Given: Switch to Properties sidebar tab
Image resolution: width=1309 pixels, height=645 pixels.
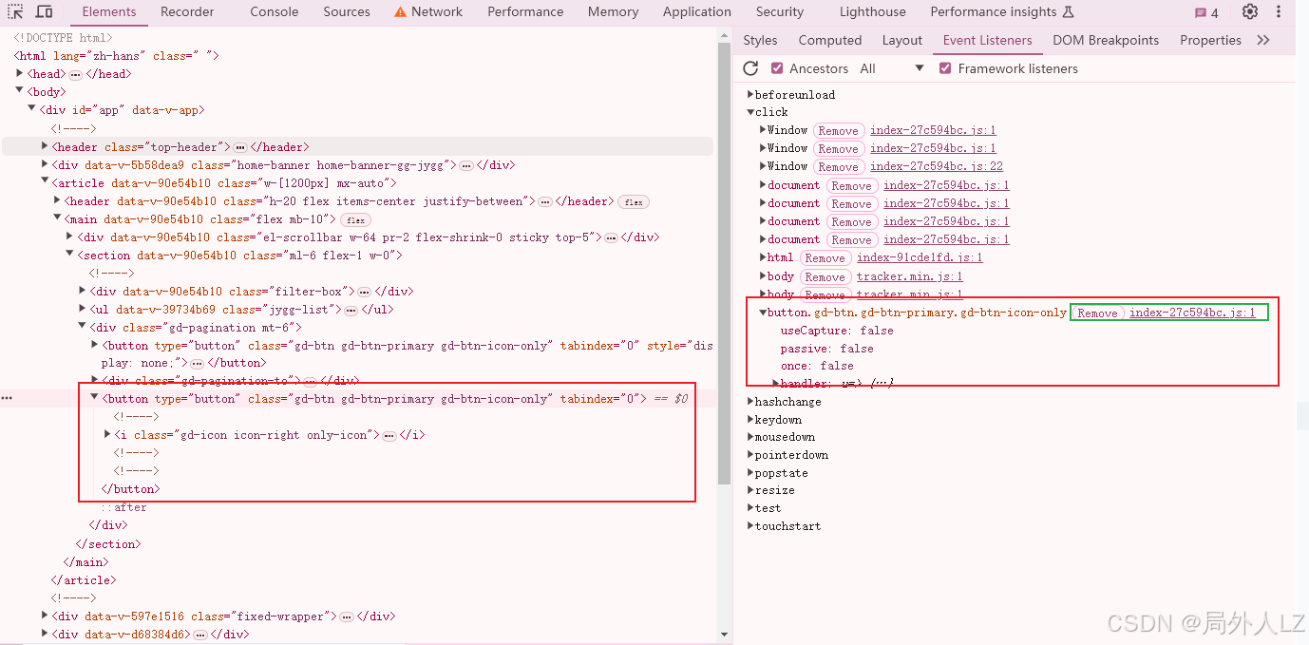Looking at the screenshot, I should [1210, 40].
